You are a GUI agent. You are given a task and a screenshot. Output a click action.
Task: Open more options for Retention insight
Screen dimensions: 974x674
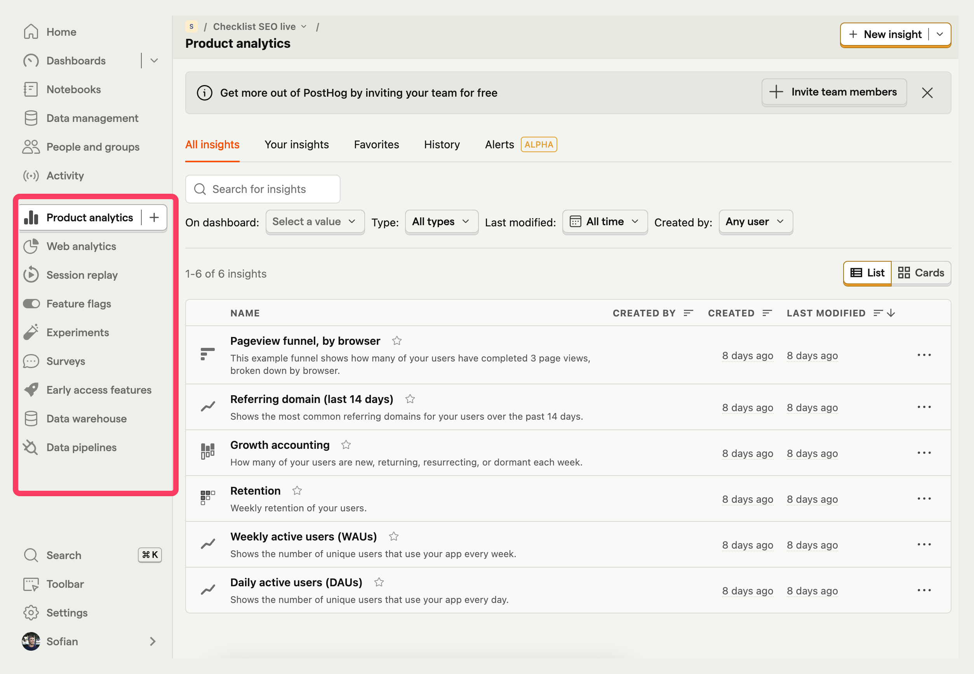[924, 499]
